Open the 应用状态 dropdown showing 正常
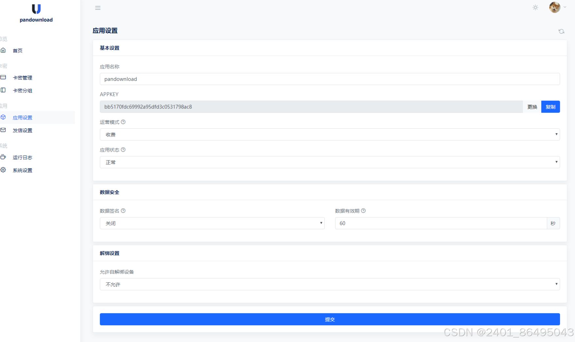Screen dimensions: 575x342 pyautogui.click(x=330, y=162)
